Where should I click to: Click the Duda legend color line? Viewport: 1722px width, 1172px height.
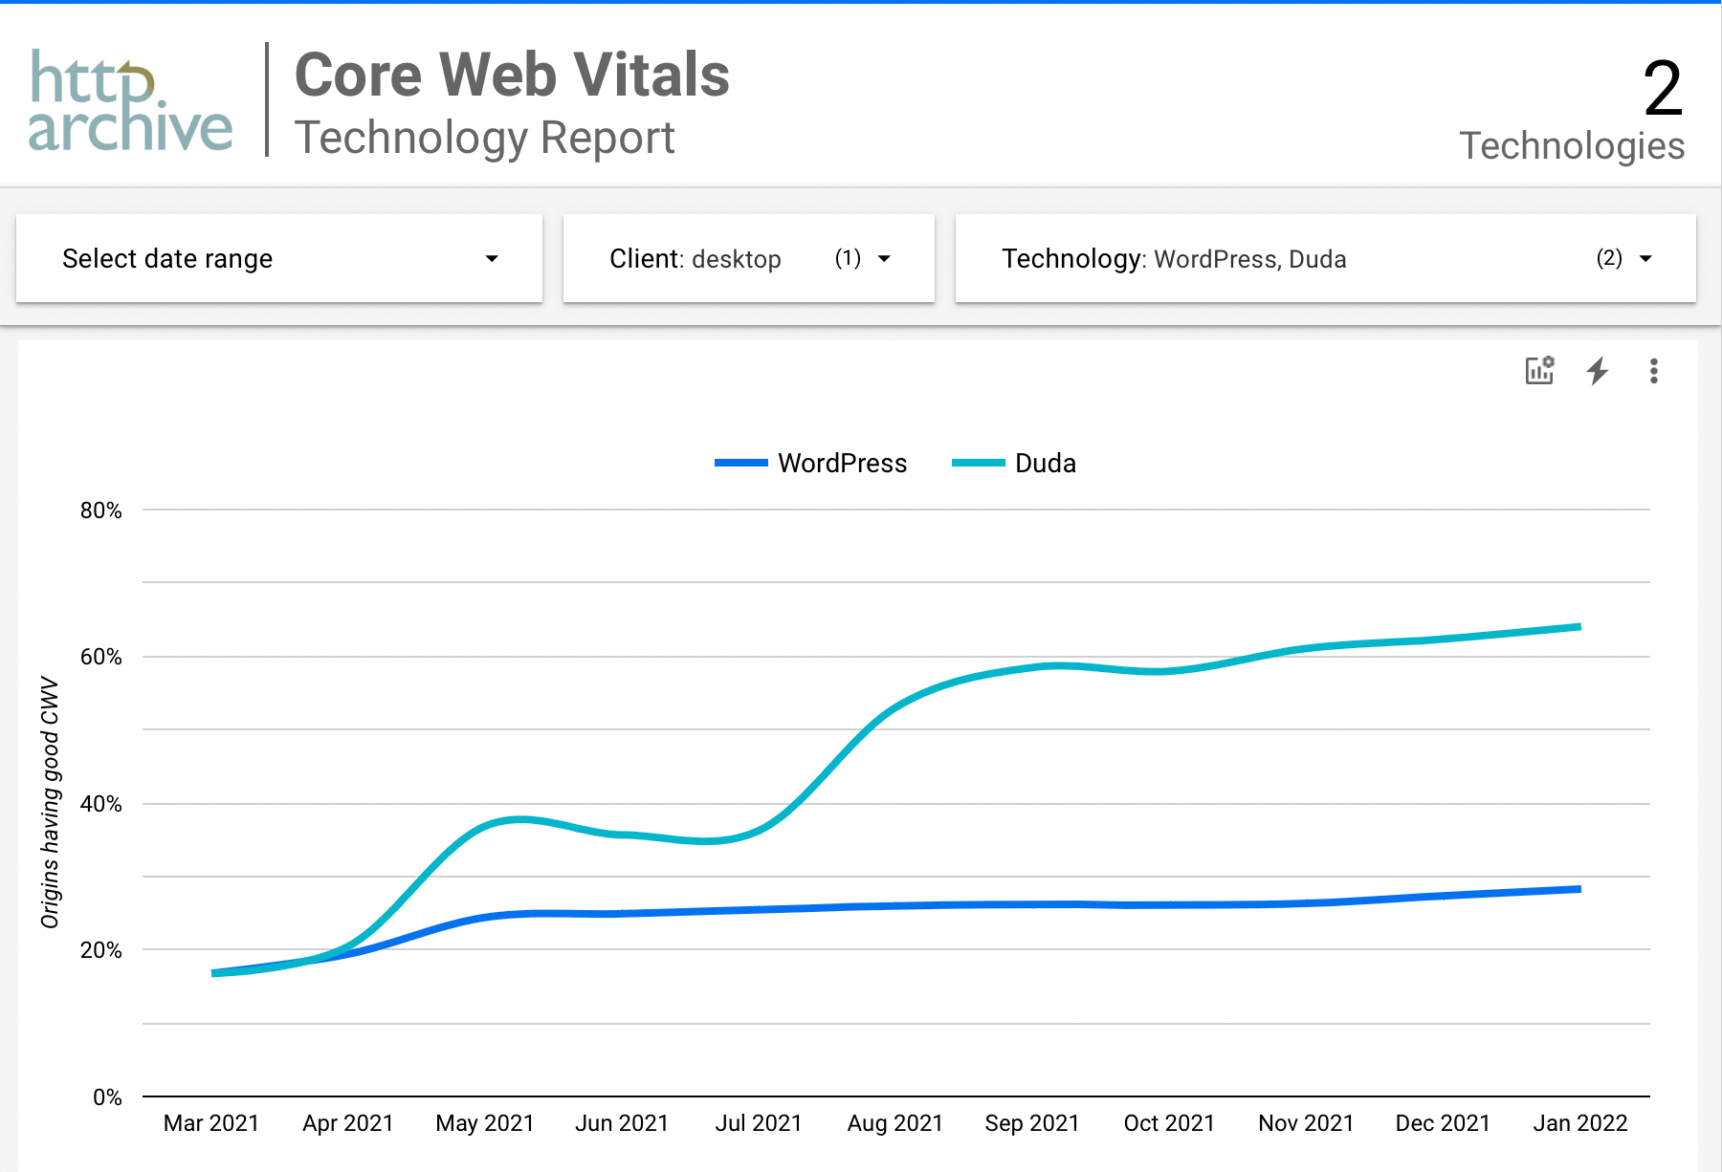[x=979, y=463]
